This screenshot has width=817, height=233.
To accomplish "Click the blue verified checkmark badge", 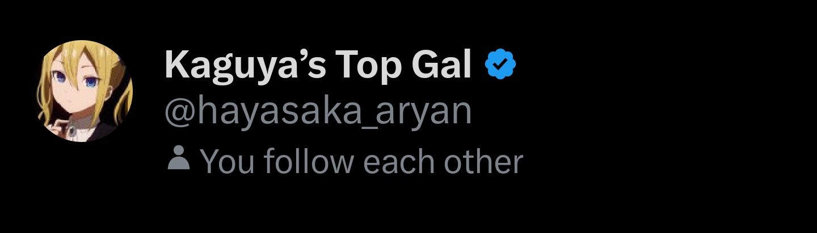I will coord(500,64).
